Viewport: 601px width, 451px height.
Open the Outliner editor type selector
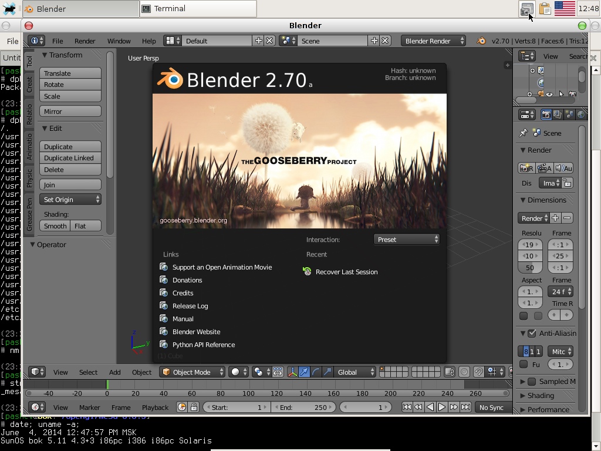[527, 56]
